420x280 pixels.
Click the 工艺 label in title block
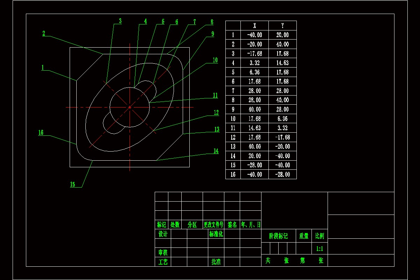click(x=163, y=262)
